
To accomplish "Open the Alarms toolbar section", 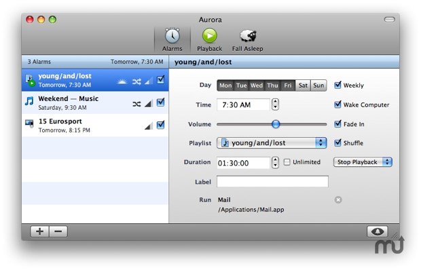I will tap(172, 39).
